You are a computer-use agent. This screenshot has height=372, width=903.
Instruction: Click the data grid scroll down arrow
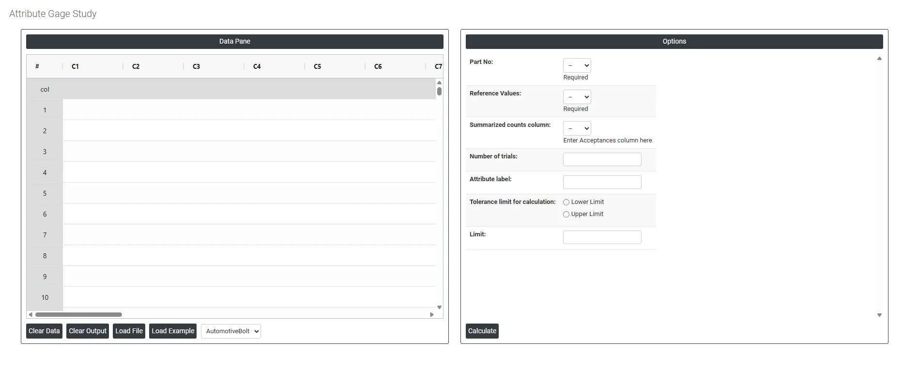click(x=439, y=307)
